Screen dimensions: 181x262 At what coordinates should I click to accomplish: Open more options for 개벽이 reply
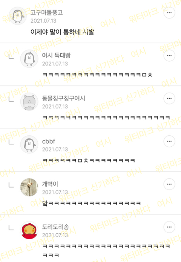(169, 184)
